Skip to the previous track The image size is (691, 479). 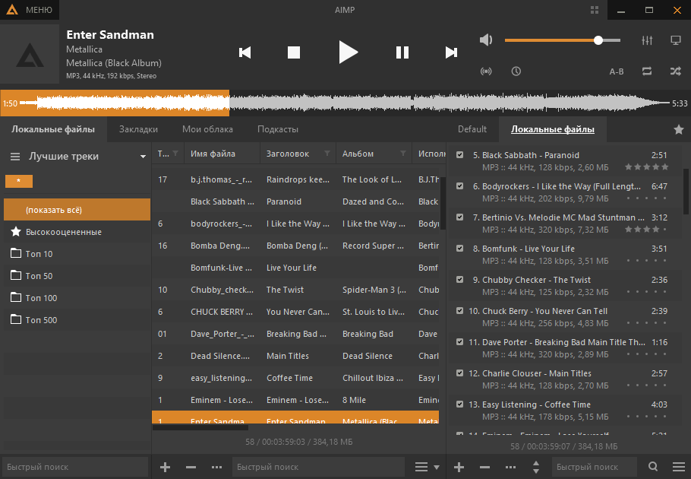[x=245, y=52]
